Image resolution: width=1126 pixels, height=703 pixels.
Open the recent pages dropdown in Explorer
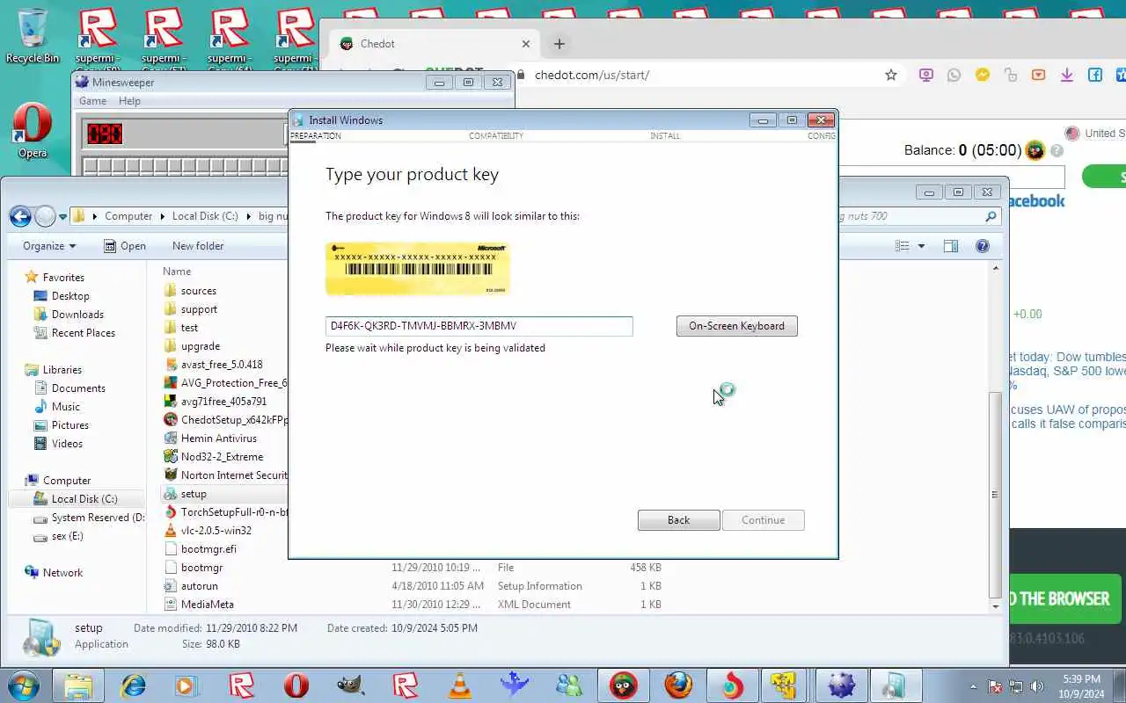[x=62, y=216]
